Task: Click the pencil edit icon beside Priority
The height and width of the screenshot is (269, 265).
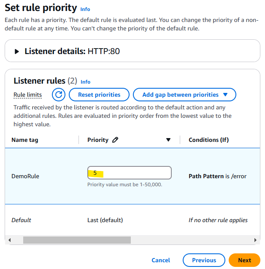Action: coord(115,140)
